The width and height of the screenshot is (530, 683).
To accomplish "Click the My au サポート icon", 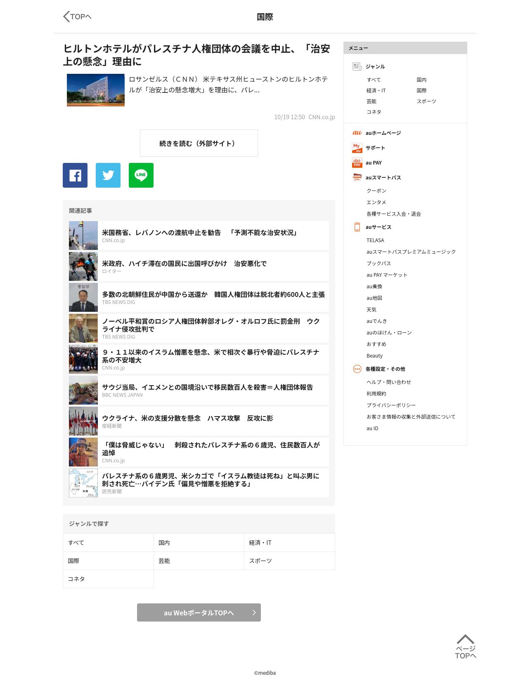I will click(357, 148).
